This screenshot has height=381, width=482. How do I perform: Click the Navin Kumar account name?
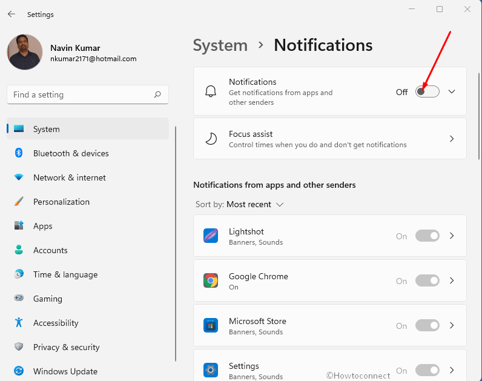pos(75,48)
